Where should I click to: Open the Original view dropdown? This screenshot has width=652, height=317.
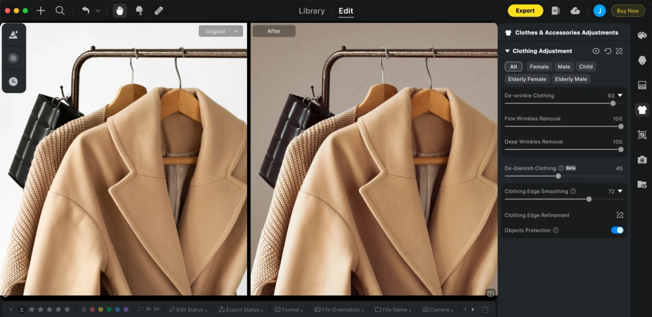220,31
